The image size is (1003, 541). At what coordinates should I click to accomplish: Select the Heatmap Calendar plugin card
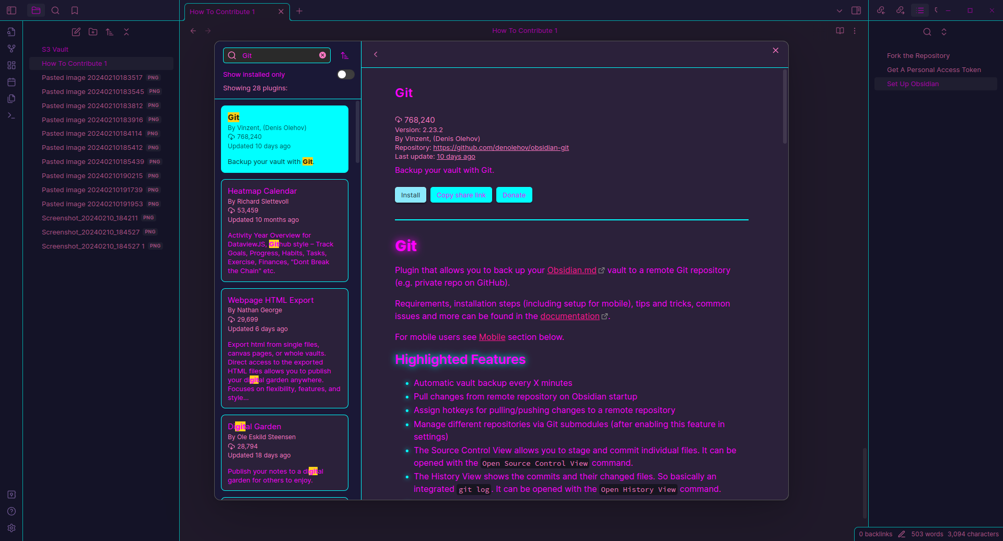point(285,230)
